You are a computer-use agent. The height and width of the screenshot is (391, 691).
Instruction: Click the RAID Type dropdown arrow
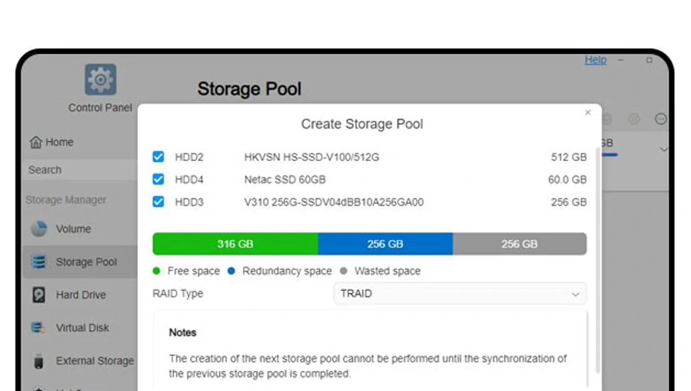[575, 294]
